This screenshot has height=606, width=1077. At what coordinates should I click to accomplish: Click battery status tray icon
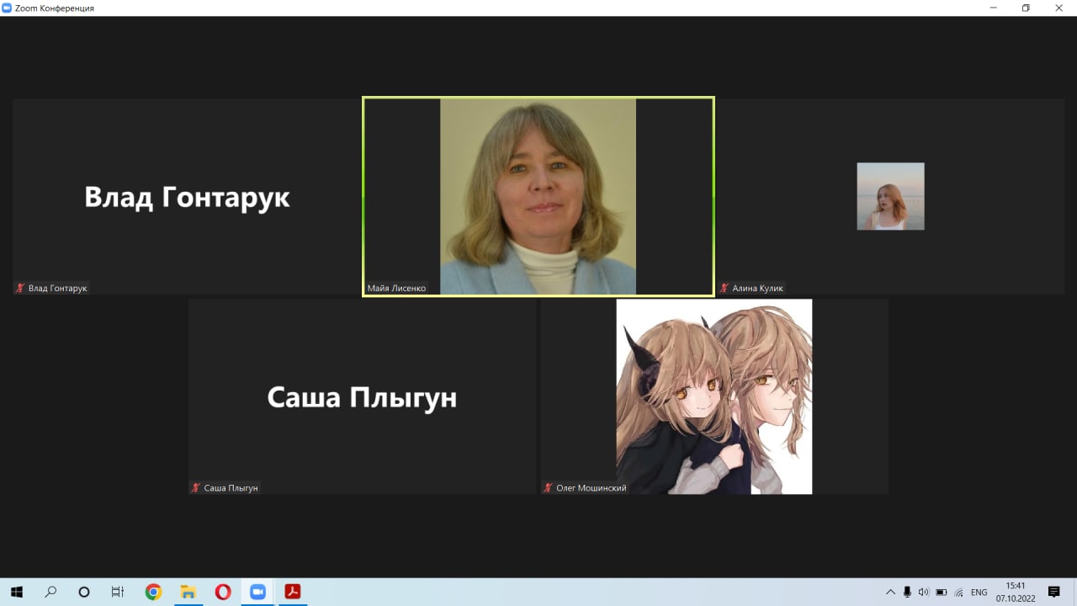click(x=942, y=592)
